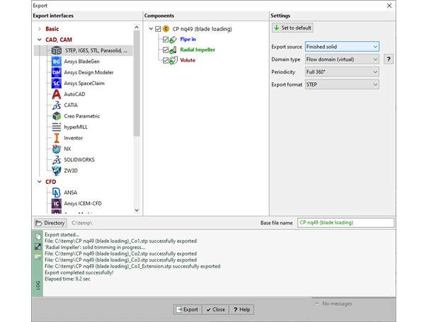Collapse the CAD, CAM group

40,40
